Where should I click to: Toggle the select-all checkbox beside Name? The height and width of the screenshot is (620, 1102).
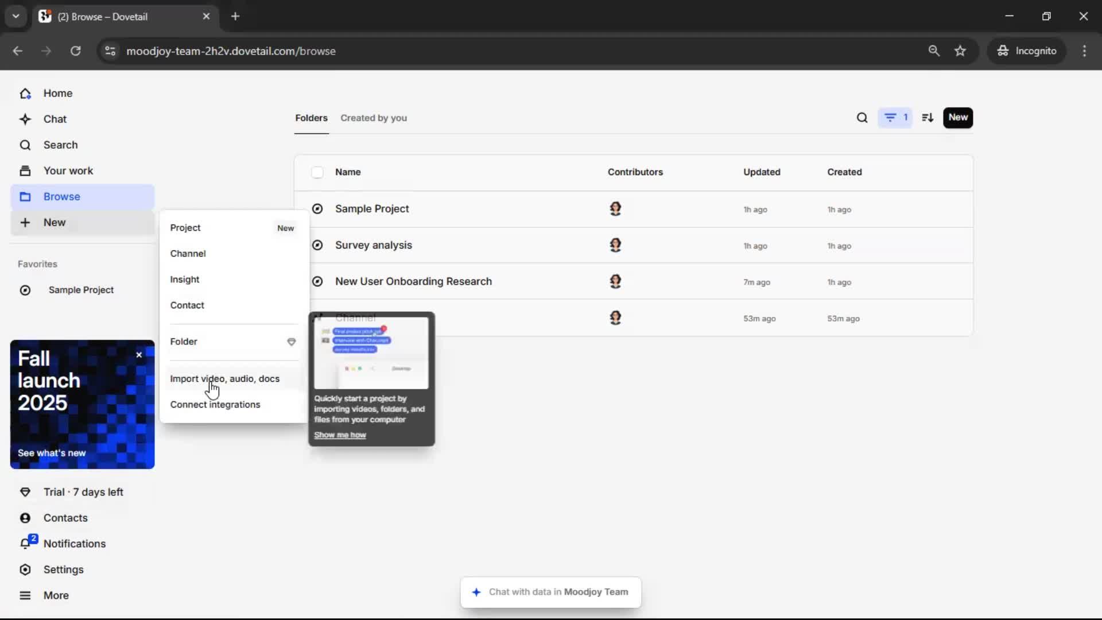(317, 172)
